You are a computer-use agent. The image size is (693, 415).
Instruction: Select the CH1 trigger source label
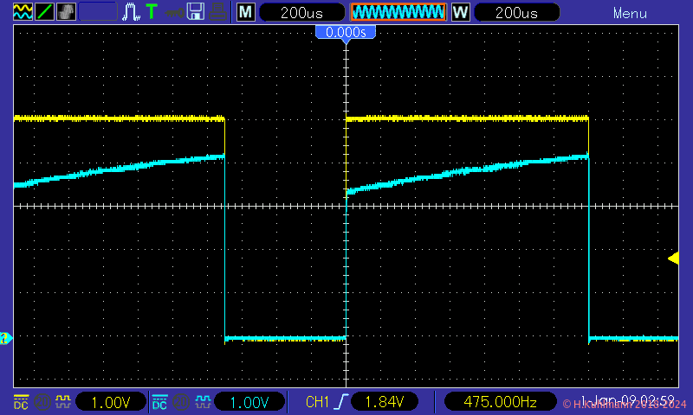pyautogui.click(x=319, y=402)
